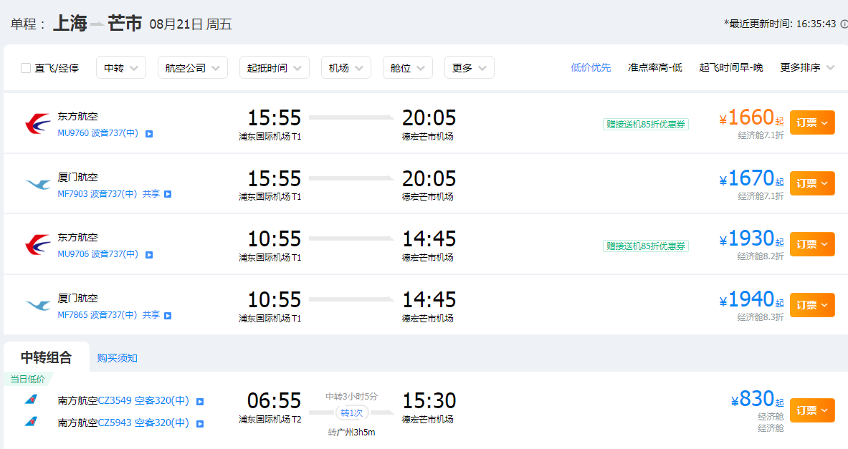Expand the 航空公司 airline filter

click(193, 67)
